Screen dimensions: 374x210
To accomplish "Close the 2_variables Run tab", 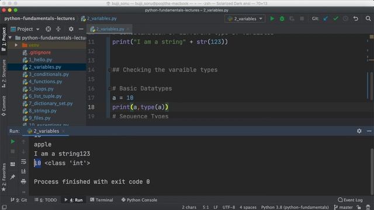I will coord(63,131).
